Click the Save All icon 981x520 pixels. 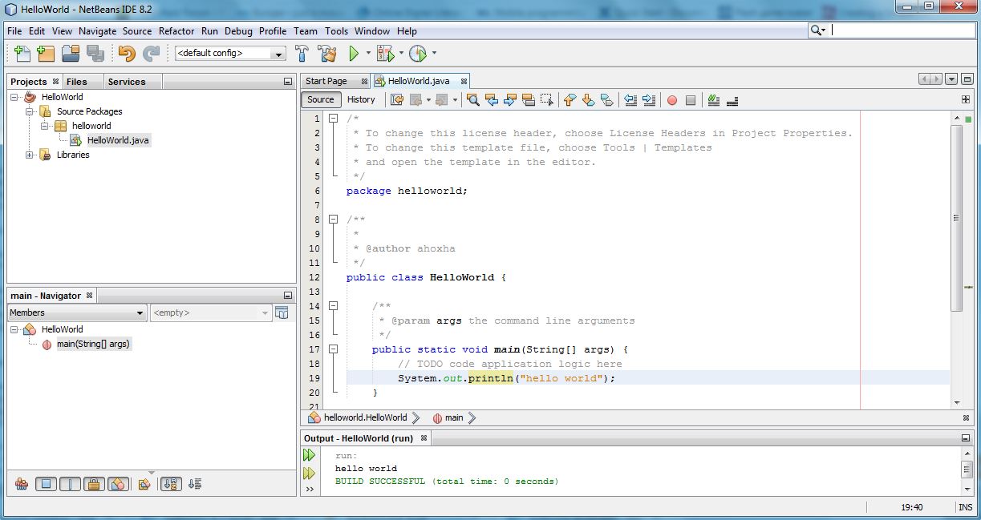(x=96, y=53)
